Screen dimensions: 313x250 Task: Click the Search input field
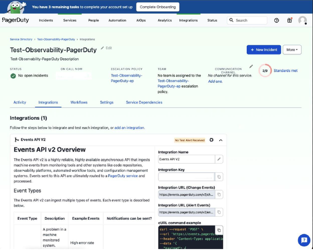pos(250,20)
